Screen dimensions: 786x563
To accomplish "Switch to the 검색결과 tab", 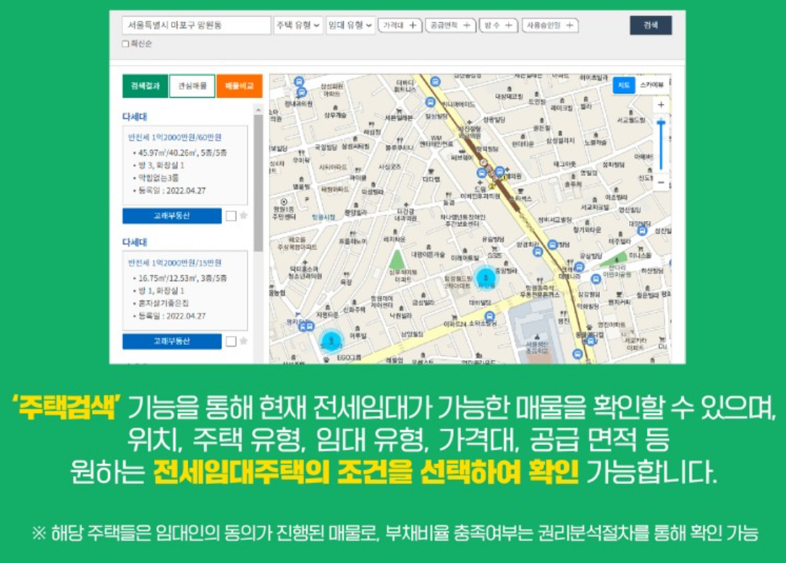I will tap(145, 86).
